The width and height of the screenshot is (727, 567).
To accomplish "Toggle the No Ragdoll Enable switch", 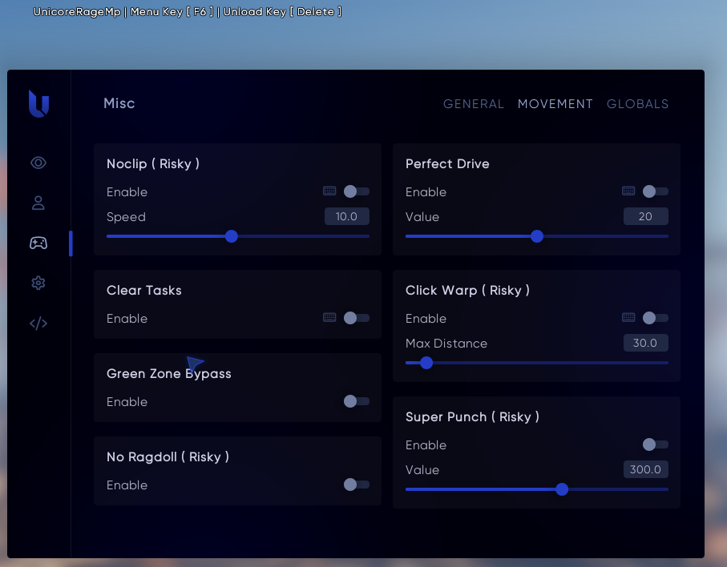I will 357,485.
